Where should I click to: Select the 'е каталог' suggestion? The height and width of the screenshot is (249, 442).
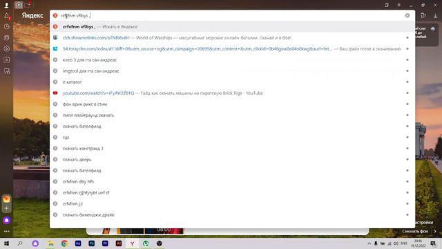tap(232, 82)
